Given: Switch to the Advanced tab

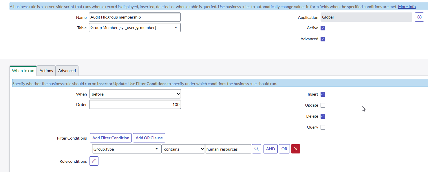Looking at the screenshot, I should pyautogui.click(x=67, y=70).
